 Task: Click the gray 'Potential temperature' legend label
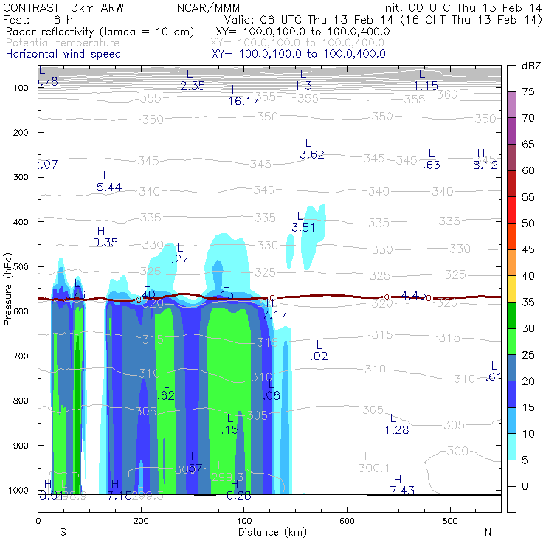coord(62,43)
